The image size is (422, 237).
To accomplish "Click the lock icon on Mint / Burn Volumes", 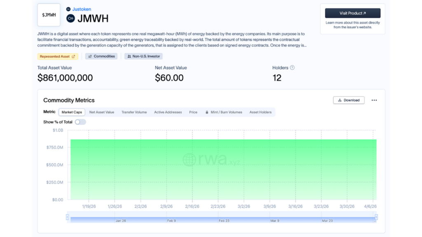I will pos(207,112).
